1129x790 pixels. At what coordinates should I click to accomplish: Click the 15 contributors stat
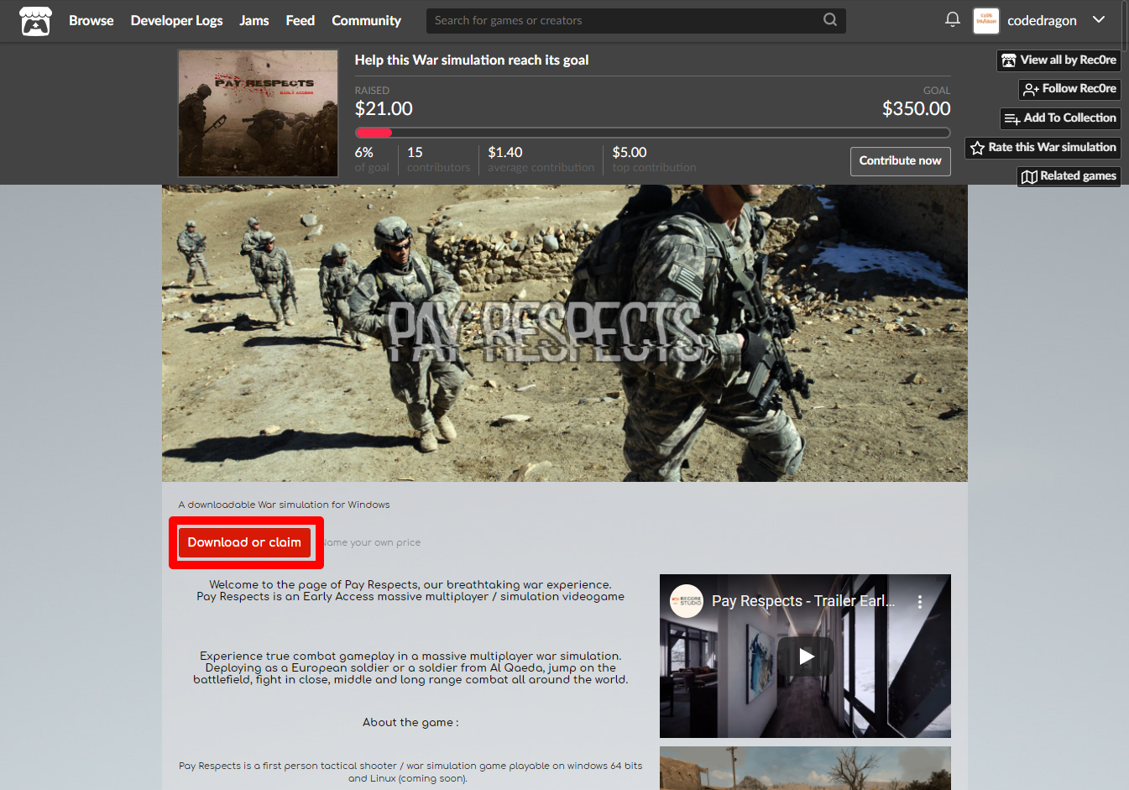click(438, 160)
